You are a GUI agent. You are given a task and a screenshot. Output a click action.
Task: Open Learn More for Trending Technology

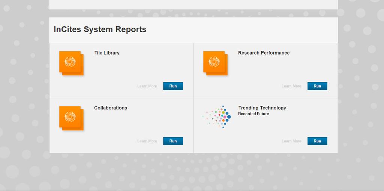pos(291,141)
